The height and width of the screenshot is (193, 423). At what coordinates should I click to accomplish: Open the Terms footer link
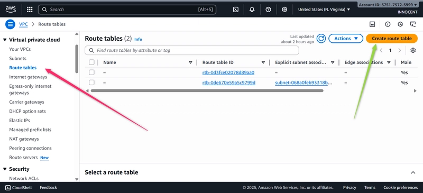tap(370, 187)
